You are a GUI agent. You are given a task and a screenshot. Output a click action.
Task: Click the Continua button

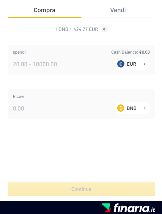pyautogui.click(x=81, y=189)
